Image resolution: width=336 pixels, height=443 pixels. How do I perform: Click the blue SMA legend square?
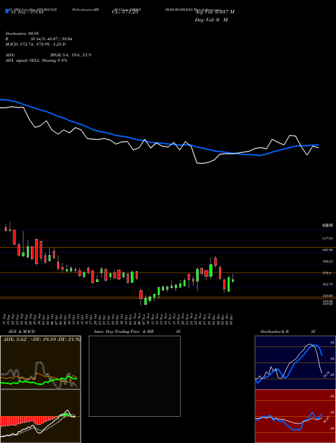(x=7, y=11)
